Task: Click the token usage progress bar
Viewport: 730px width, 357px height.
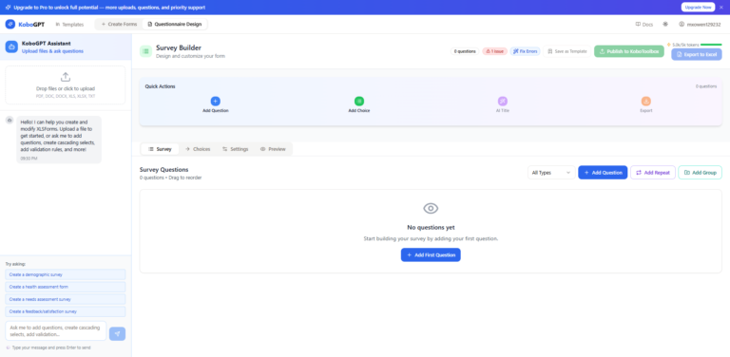Action: 711,45
